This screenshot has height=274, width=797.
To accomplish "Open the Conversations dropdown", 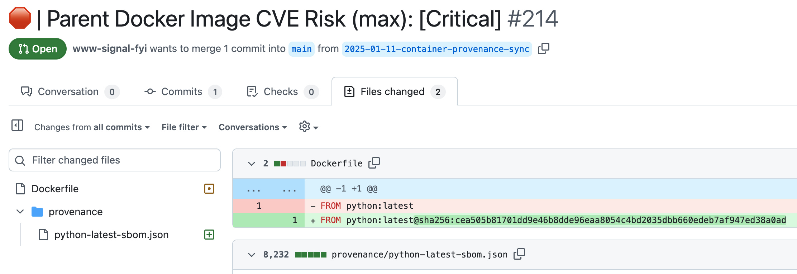I will pyautogui.click(x=253, y=127).
